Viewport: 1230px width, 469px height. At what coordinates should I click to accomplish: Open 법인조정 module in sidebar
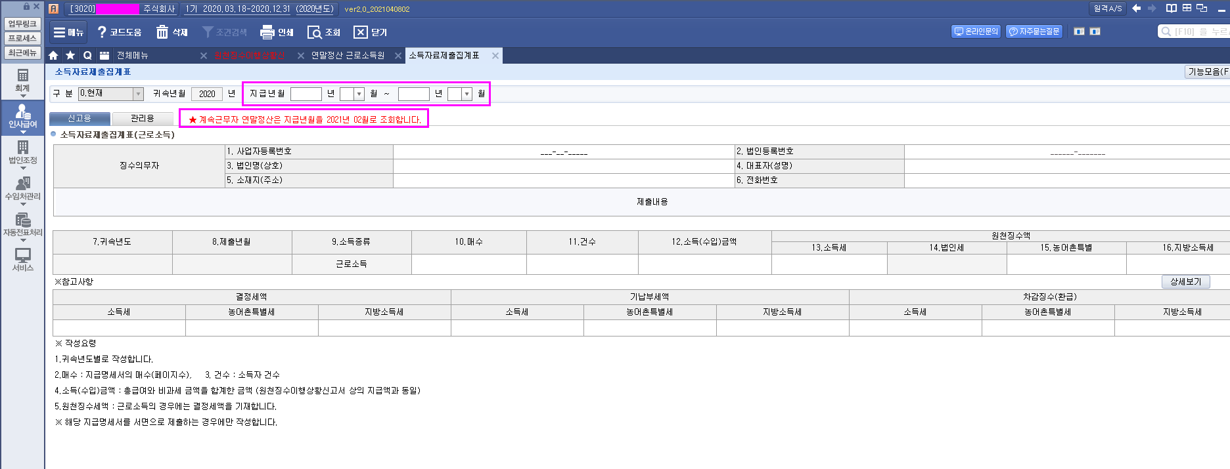22,153
